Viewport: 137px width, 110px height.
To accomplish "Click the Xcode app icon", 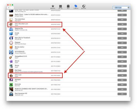I will coord(11,34).
